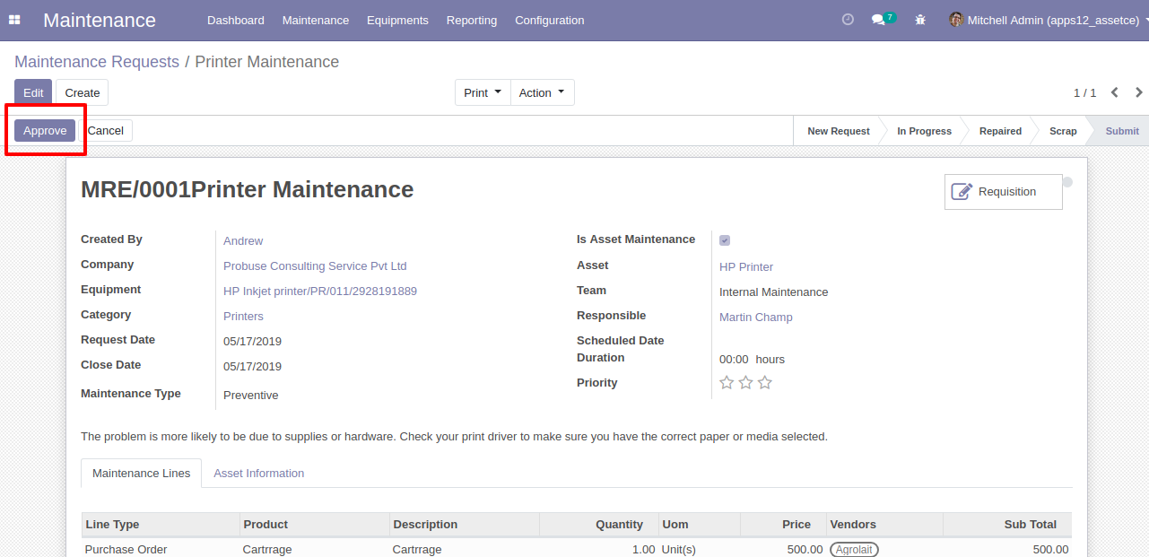Open the Maintenance top menu item
This screenshot has width=1149, height=557.
coord(316,20)
